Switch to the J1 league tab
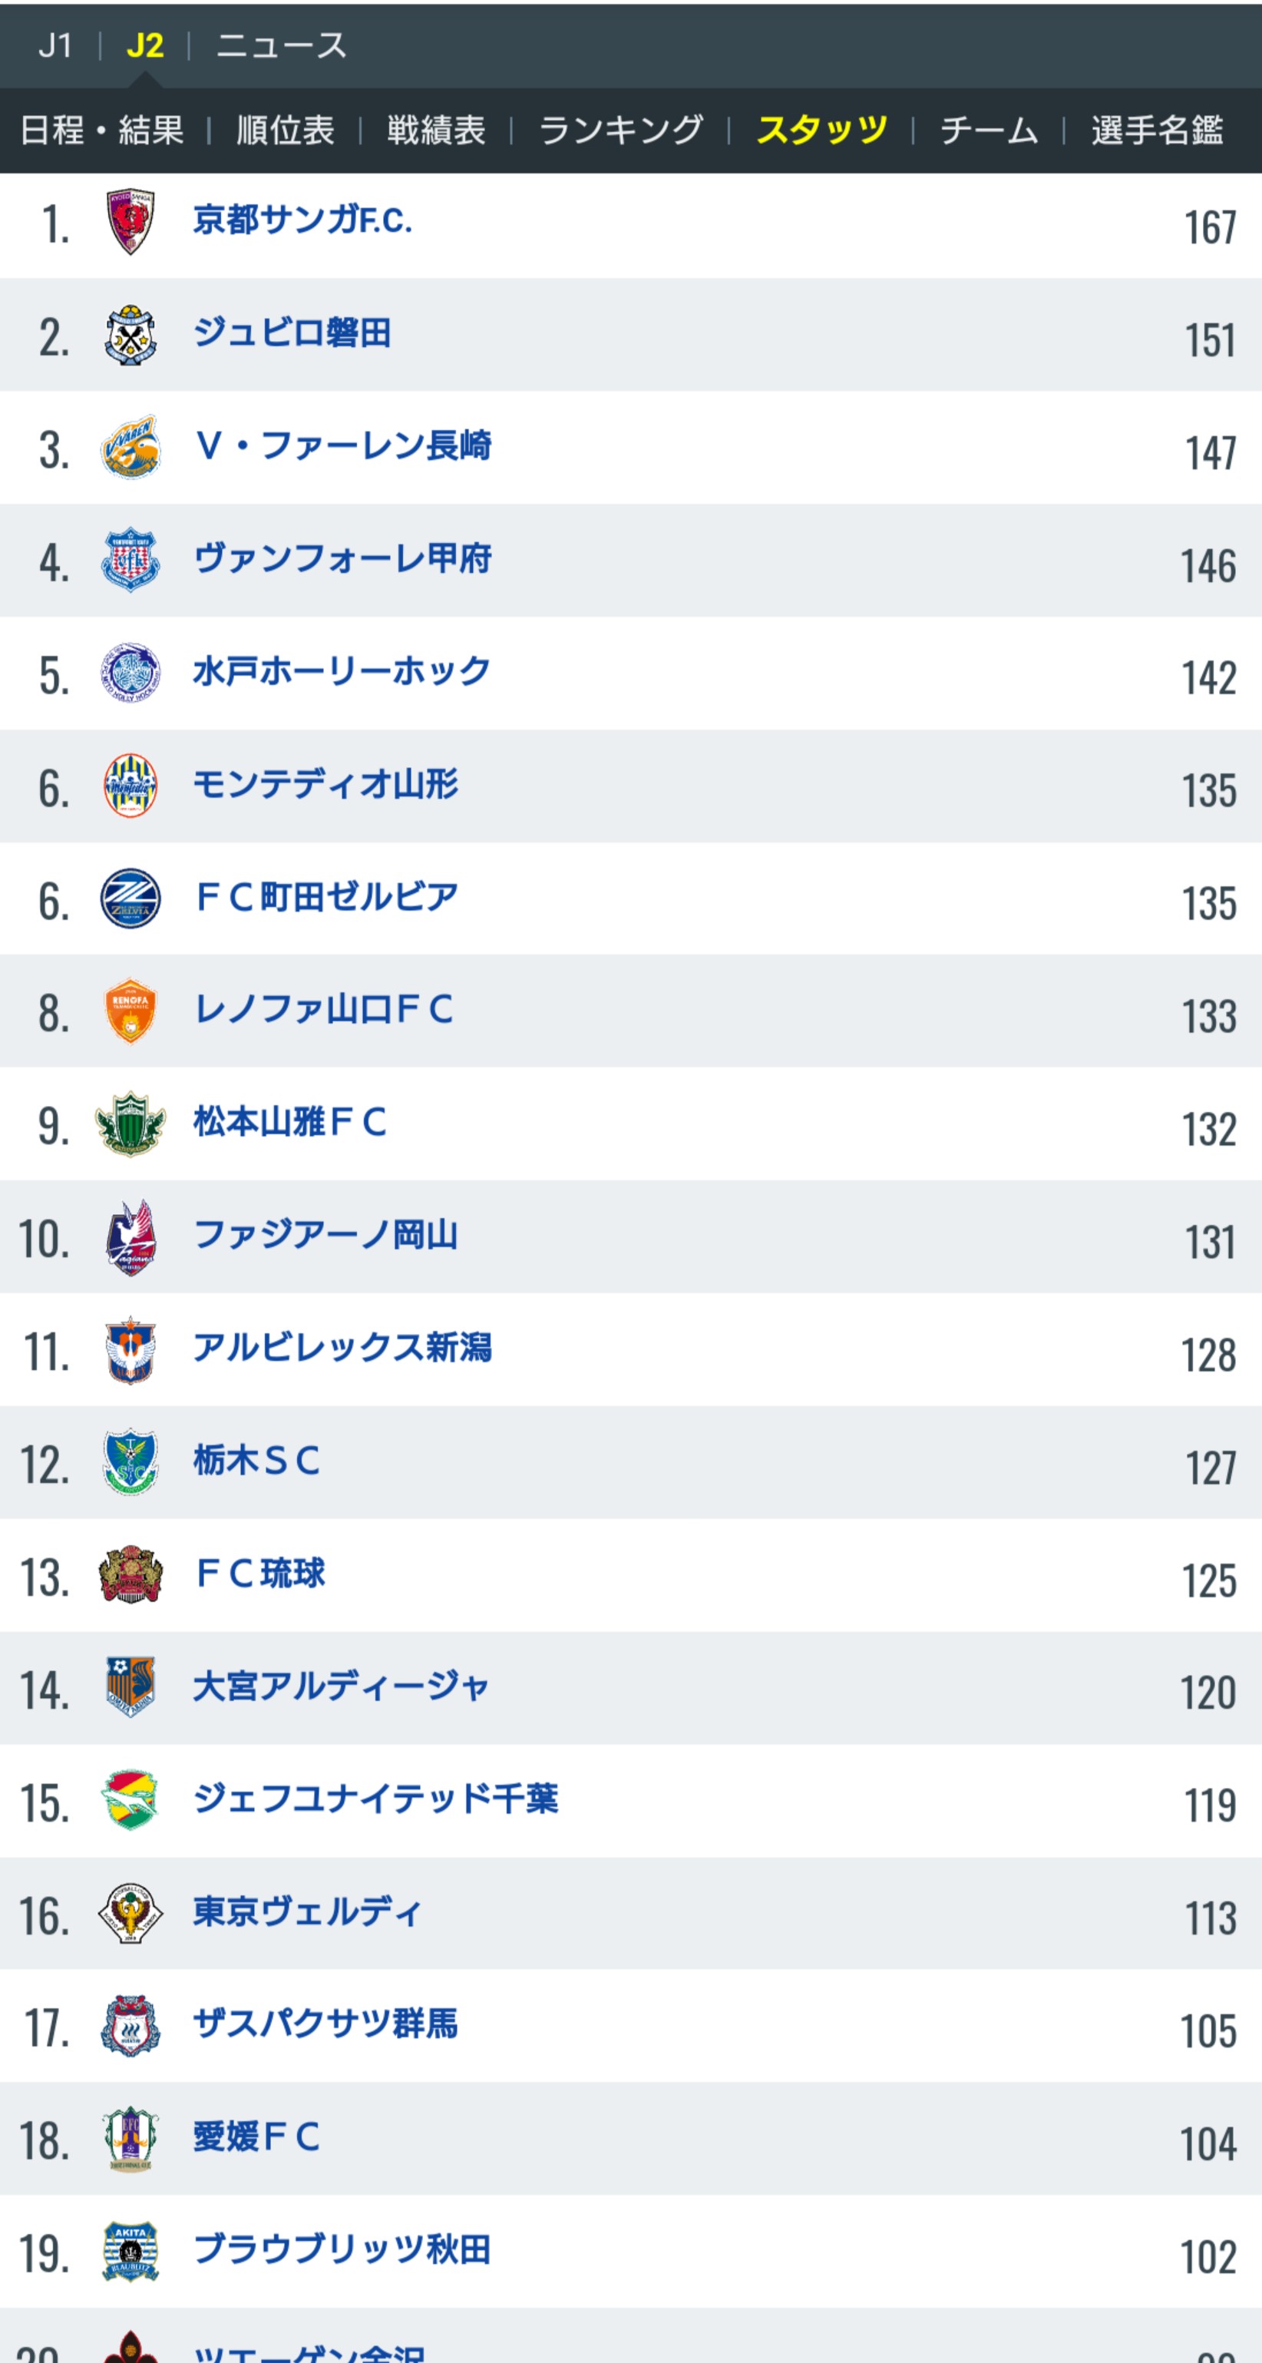This screenshot has height=2363, width=1262. pos(55,45)
